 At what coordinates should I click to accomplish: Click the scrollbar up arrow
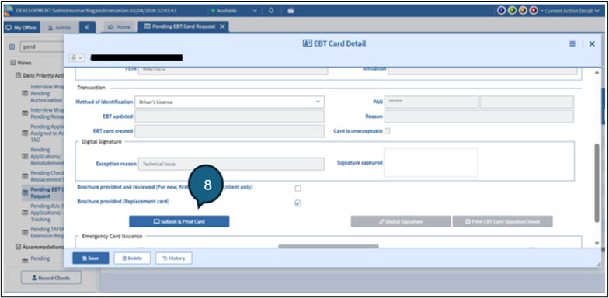(x=597, y=73)
